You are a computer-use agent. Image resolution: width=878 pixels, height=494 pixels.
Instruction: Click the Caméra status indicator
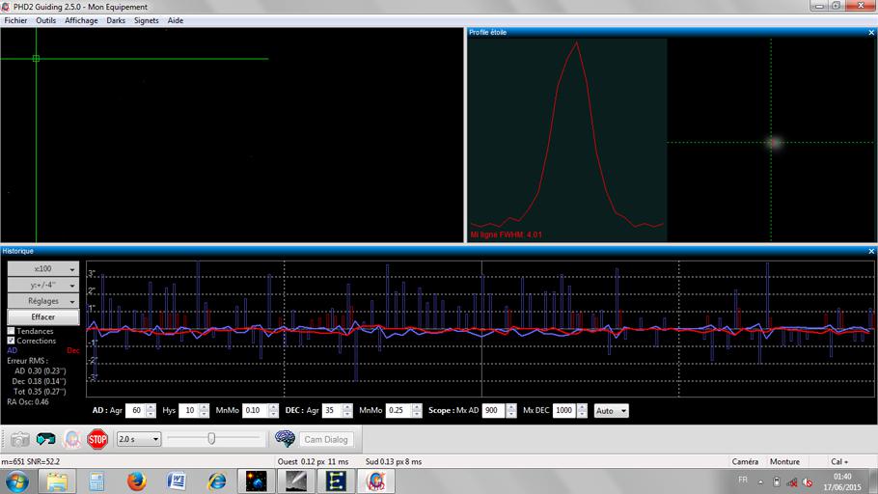click(745, 461)
